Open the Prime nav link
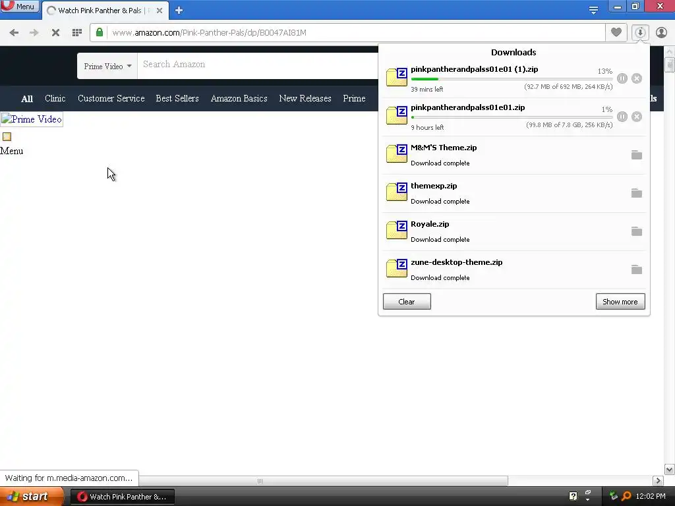 click(x=354, y=99)
